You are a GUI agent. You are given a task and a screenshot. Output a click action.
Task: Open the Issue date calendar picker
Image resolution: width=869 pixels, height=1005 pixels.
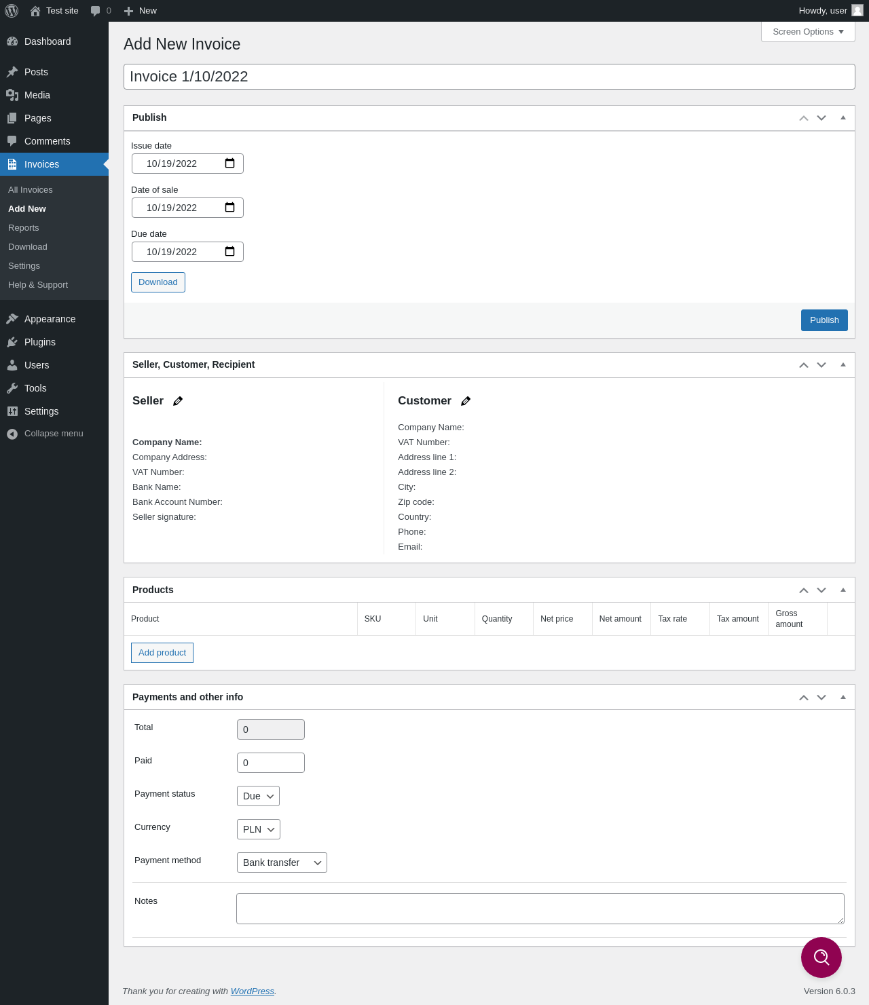(229, 164)
